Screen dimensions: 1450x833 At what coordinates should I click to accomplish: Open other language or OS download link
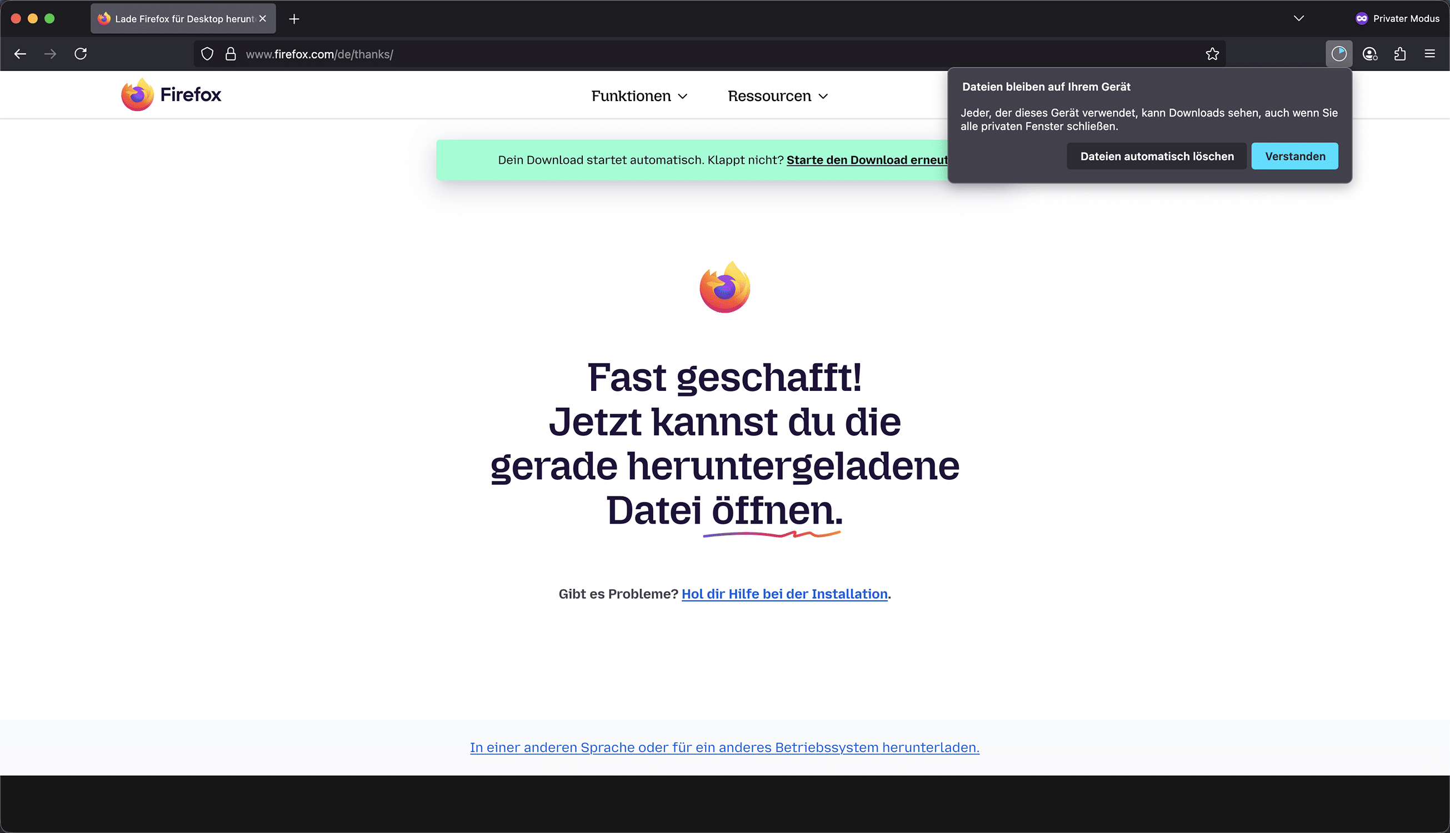pos(724,747)
